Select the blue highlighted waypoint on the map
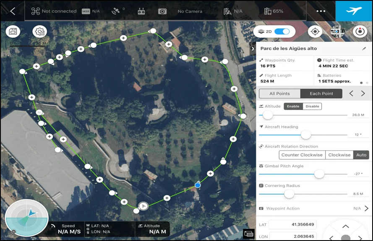This screenshot has height=241, width=373. tap(198, 185)
